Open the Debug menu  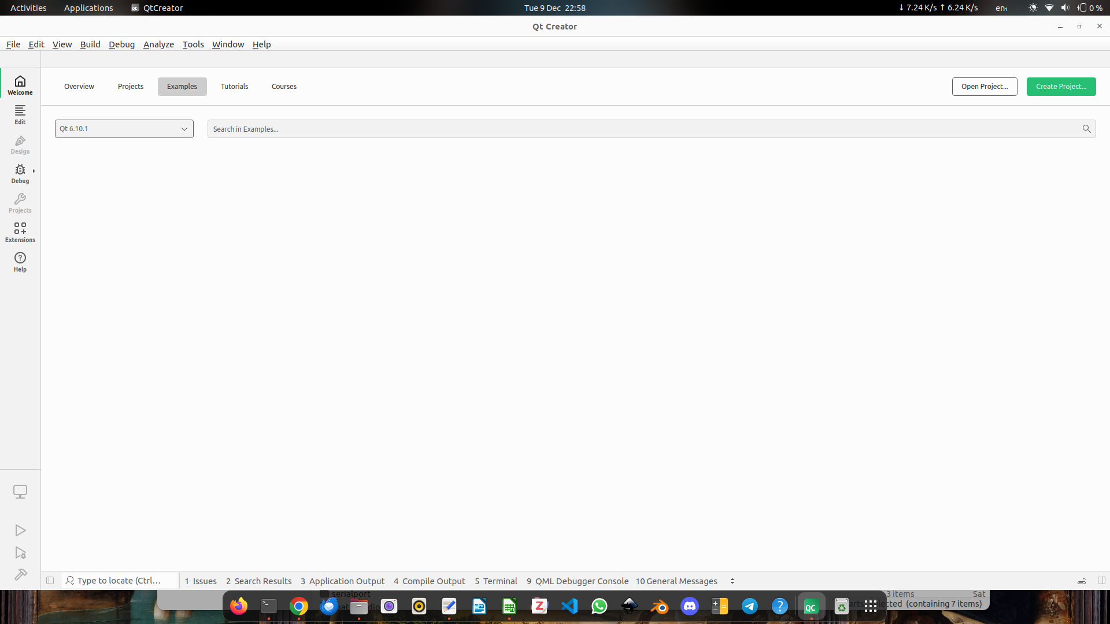(x=121, y=44)
